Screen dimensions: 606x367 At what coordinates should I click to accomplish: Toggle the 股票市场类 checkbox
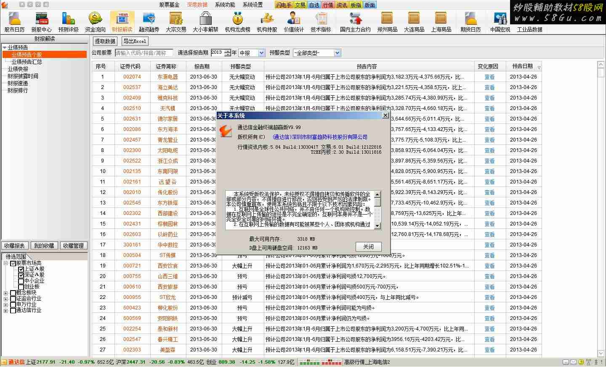pyautogui.click(x=13, y=263)
